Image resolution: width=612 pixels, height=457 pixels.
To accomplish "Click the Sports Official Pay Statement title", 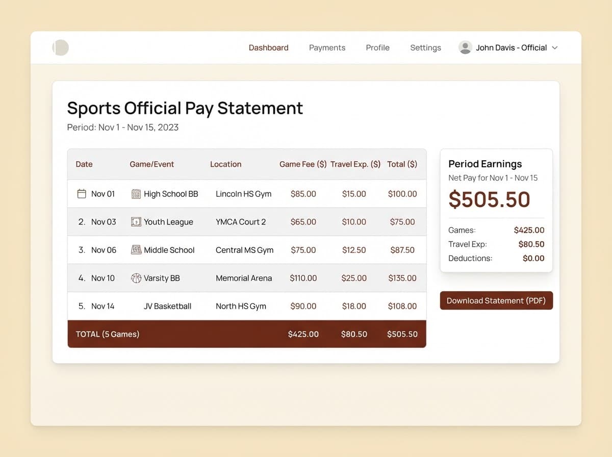I will coord(185,108).
